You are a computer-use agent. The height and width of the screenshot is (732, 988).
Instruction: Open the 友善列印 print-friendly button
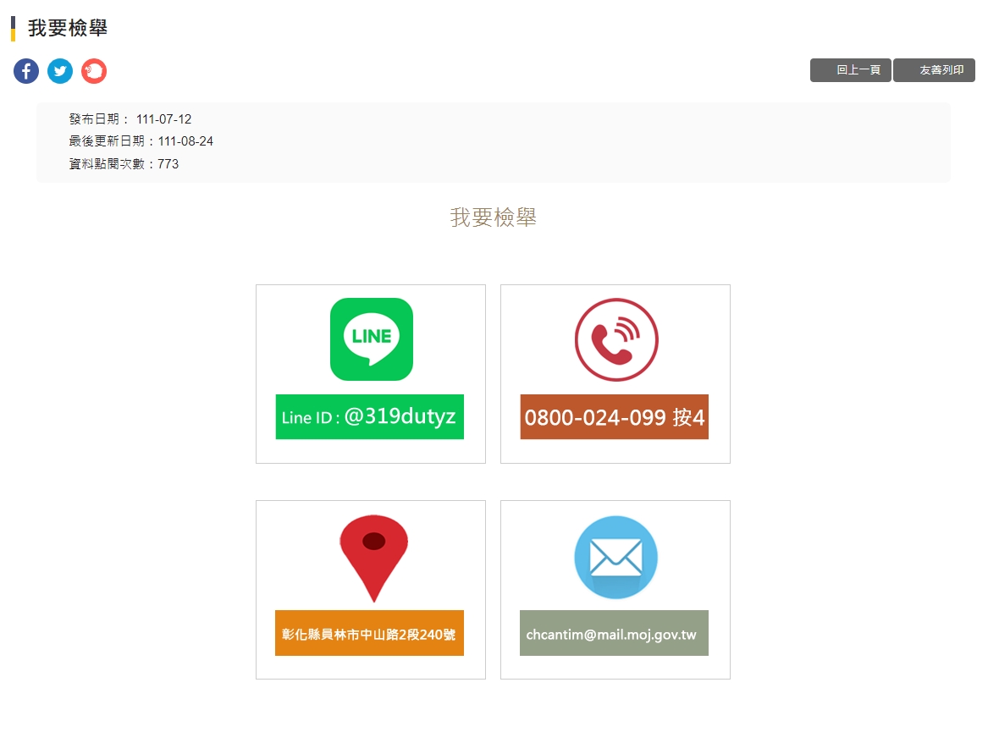pos(934,70)
